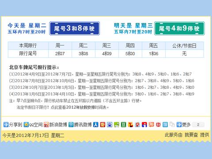
Task: Click the 1和6 table cell
Action: tap(154, 53)
